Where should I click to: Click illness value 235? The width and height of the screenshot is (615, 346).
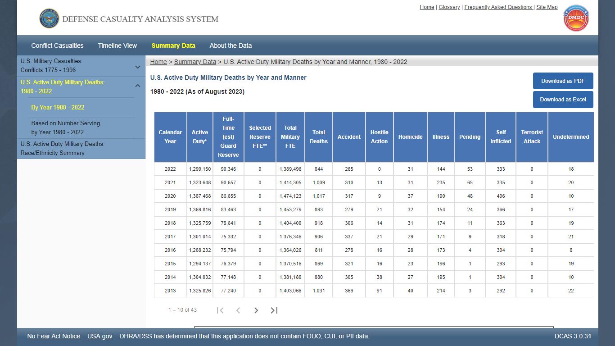(x=441, y=182)
